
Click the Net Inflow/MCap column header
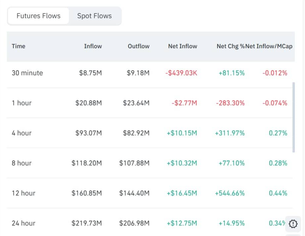pyautogui.click(x=269, y=46)
